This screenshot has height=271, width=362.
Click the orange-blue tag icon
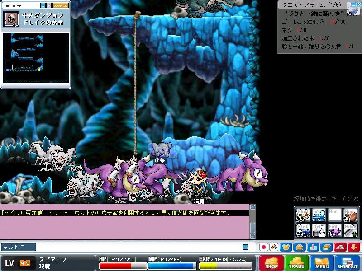pos(274,247)
